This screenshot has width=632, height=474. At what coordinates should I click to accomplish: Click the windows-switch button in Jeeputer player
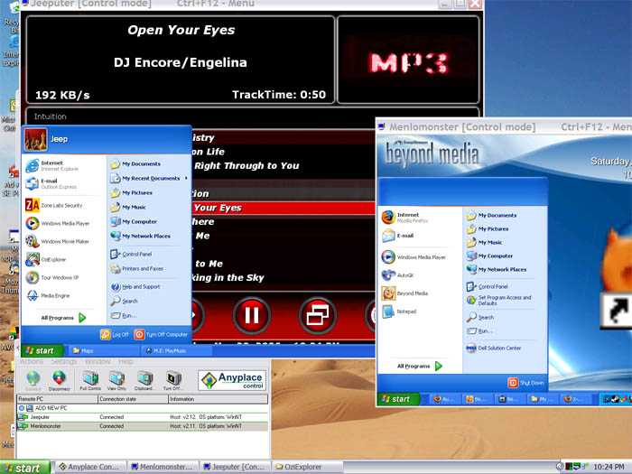tap(317, 316)
